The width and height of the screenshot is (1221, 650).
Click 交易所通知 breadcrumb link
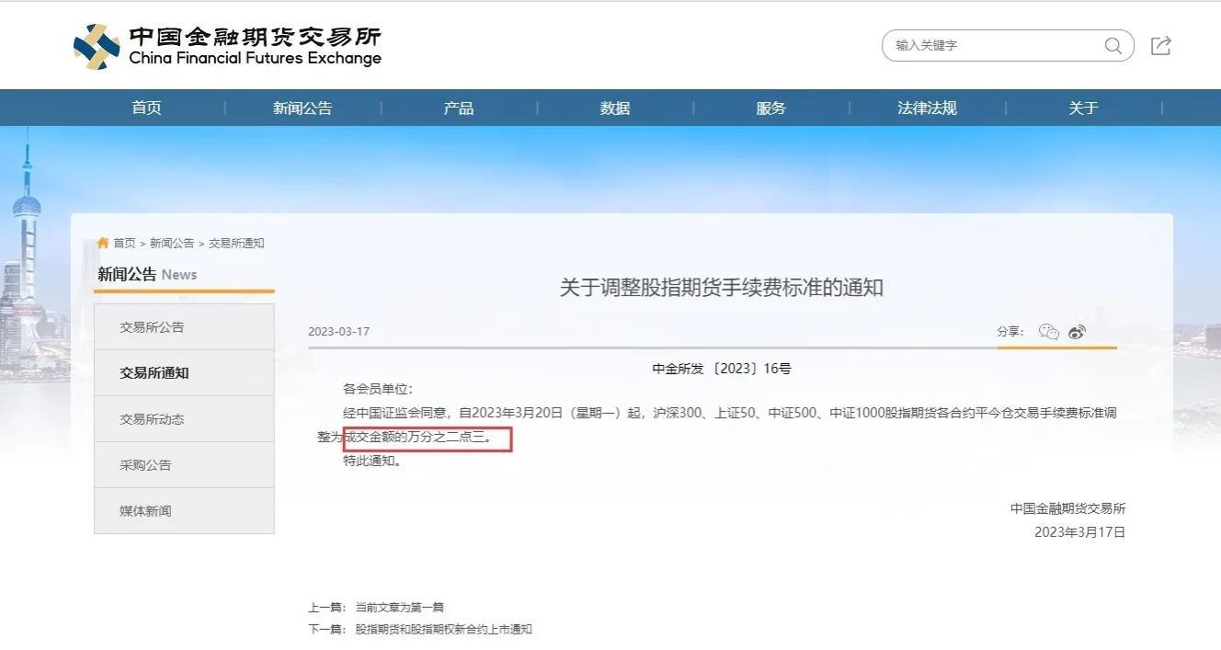[236, 243]
